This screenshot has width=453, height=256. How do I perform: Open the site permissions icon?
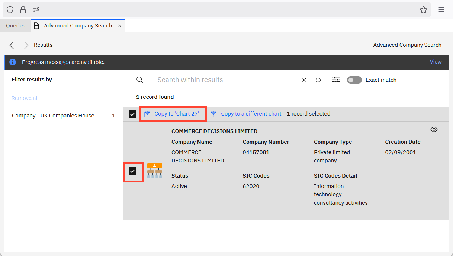coord(36,10)
